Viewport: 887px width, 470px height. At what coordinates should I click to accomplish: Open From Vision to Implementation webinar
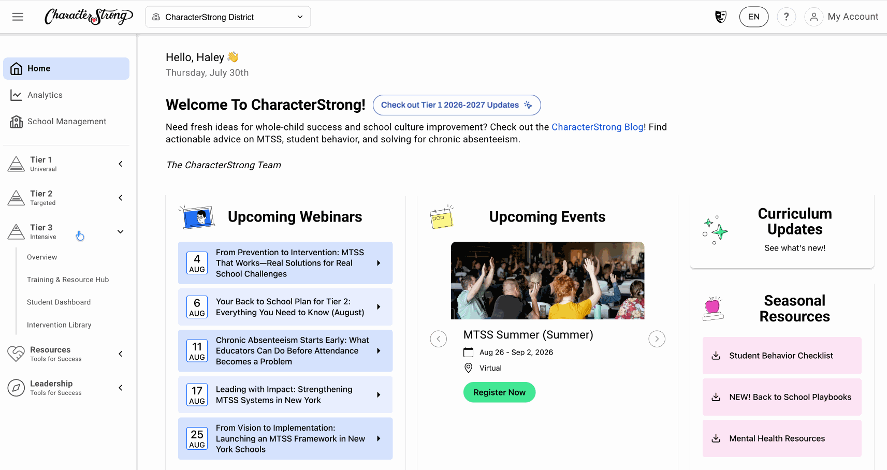(285, 438)
